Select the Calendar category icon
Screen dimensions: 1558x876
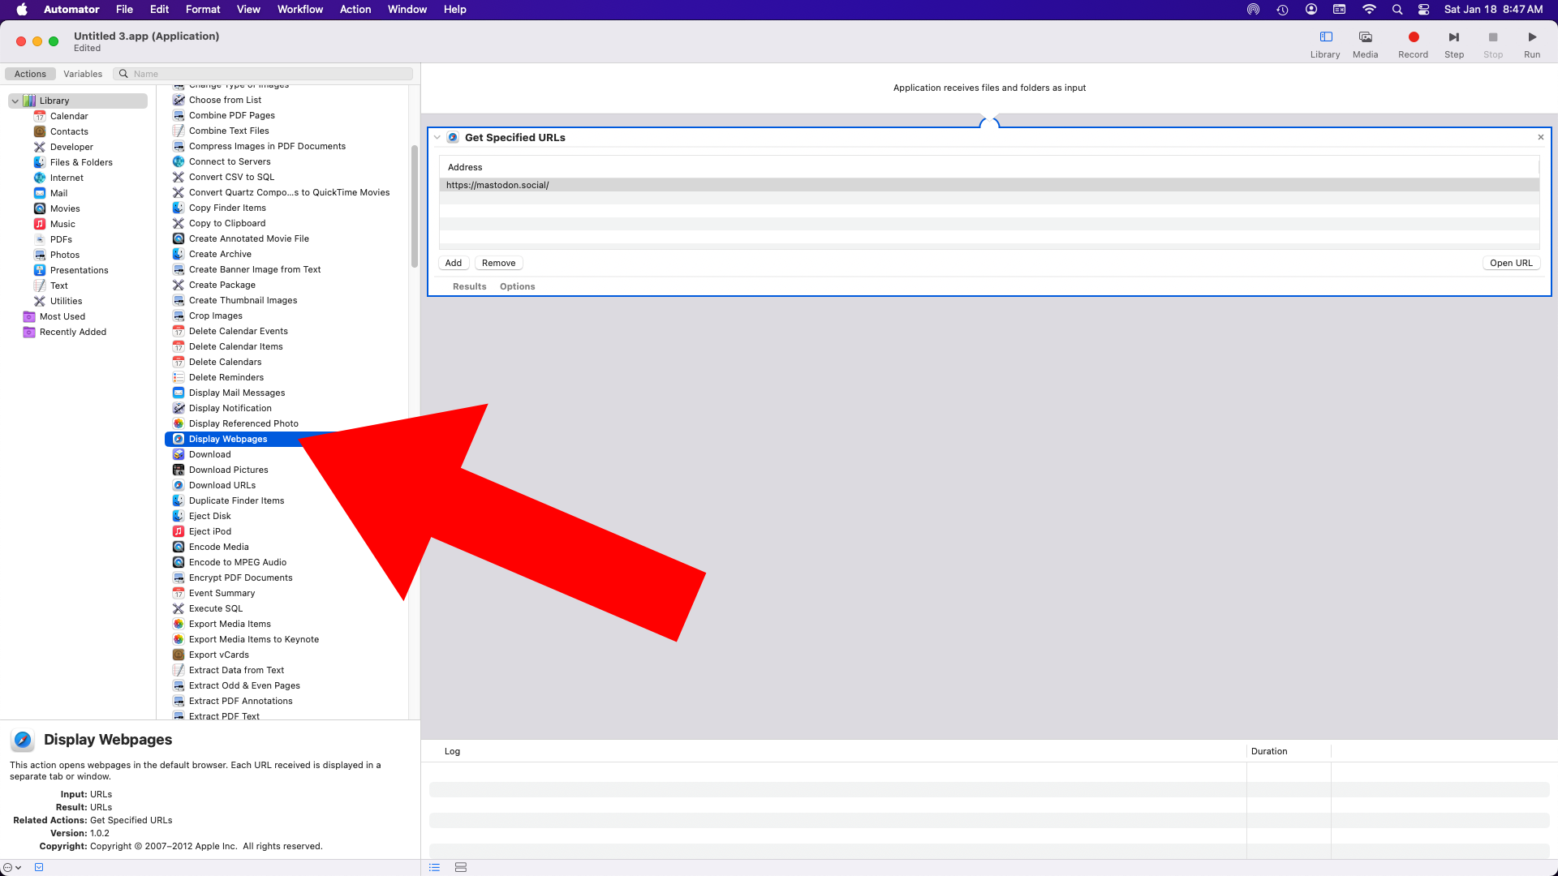coord(40,116)
